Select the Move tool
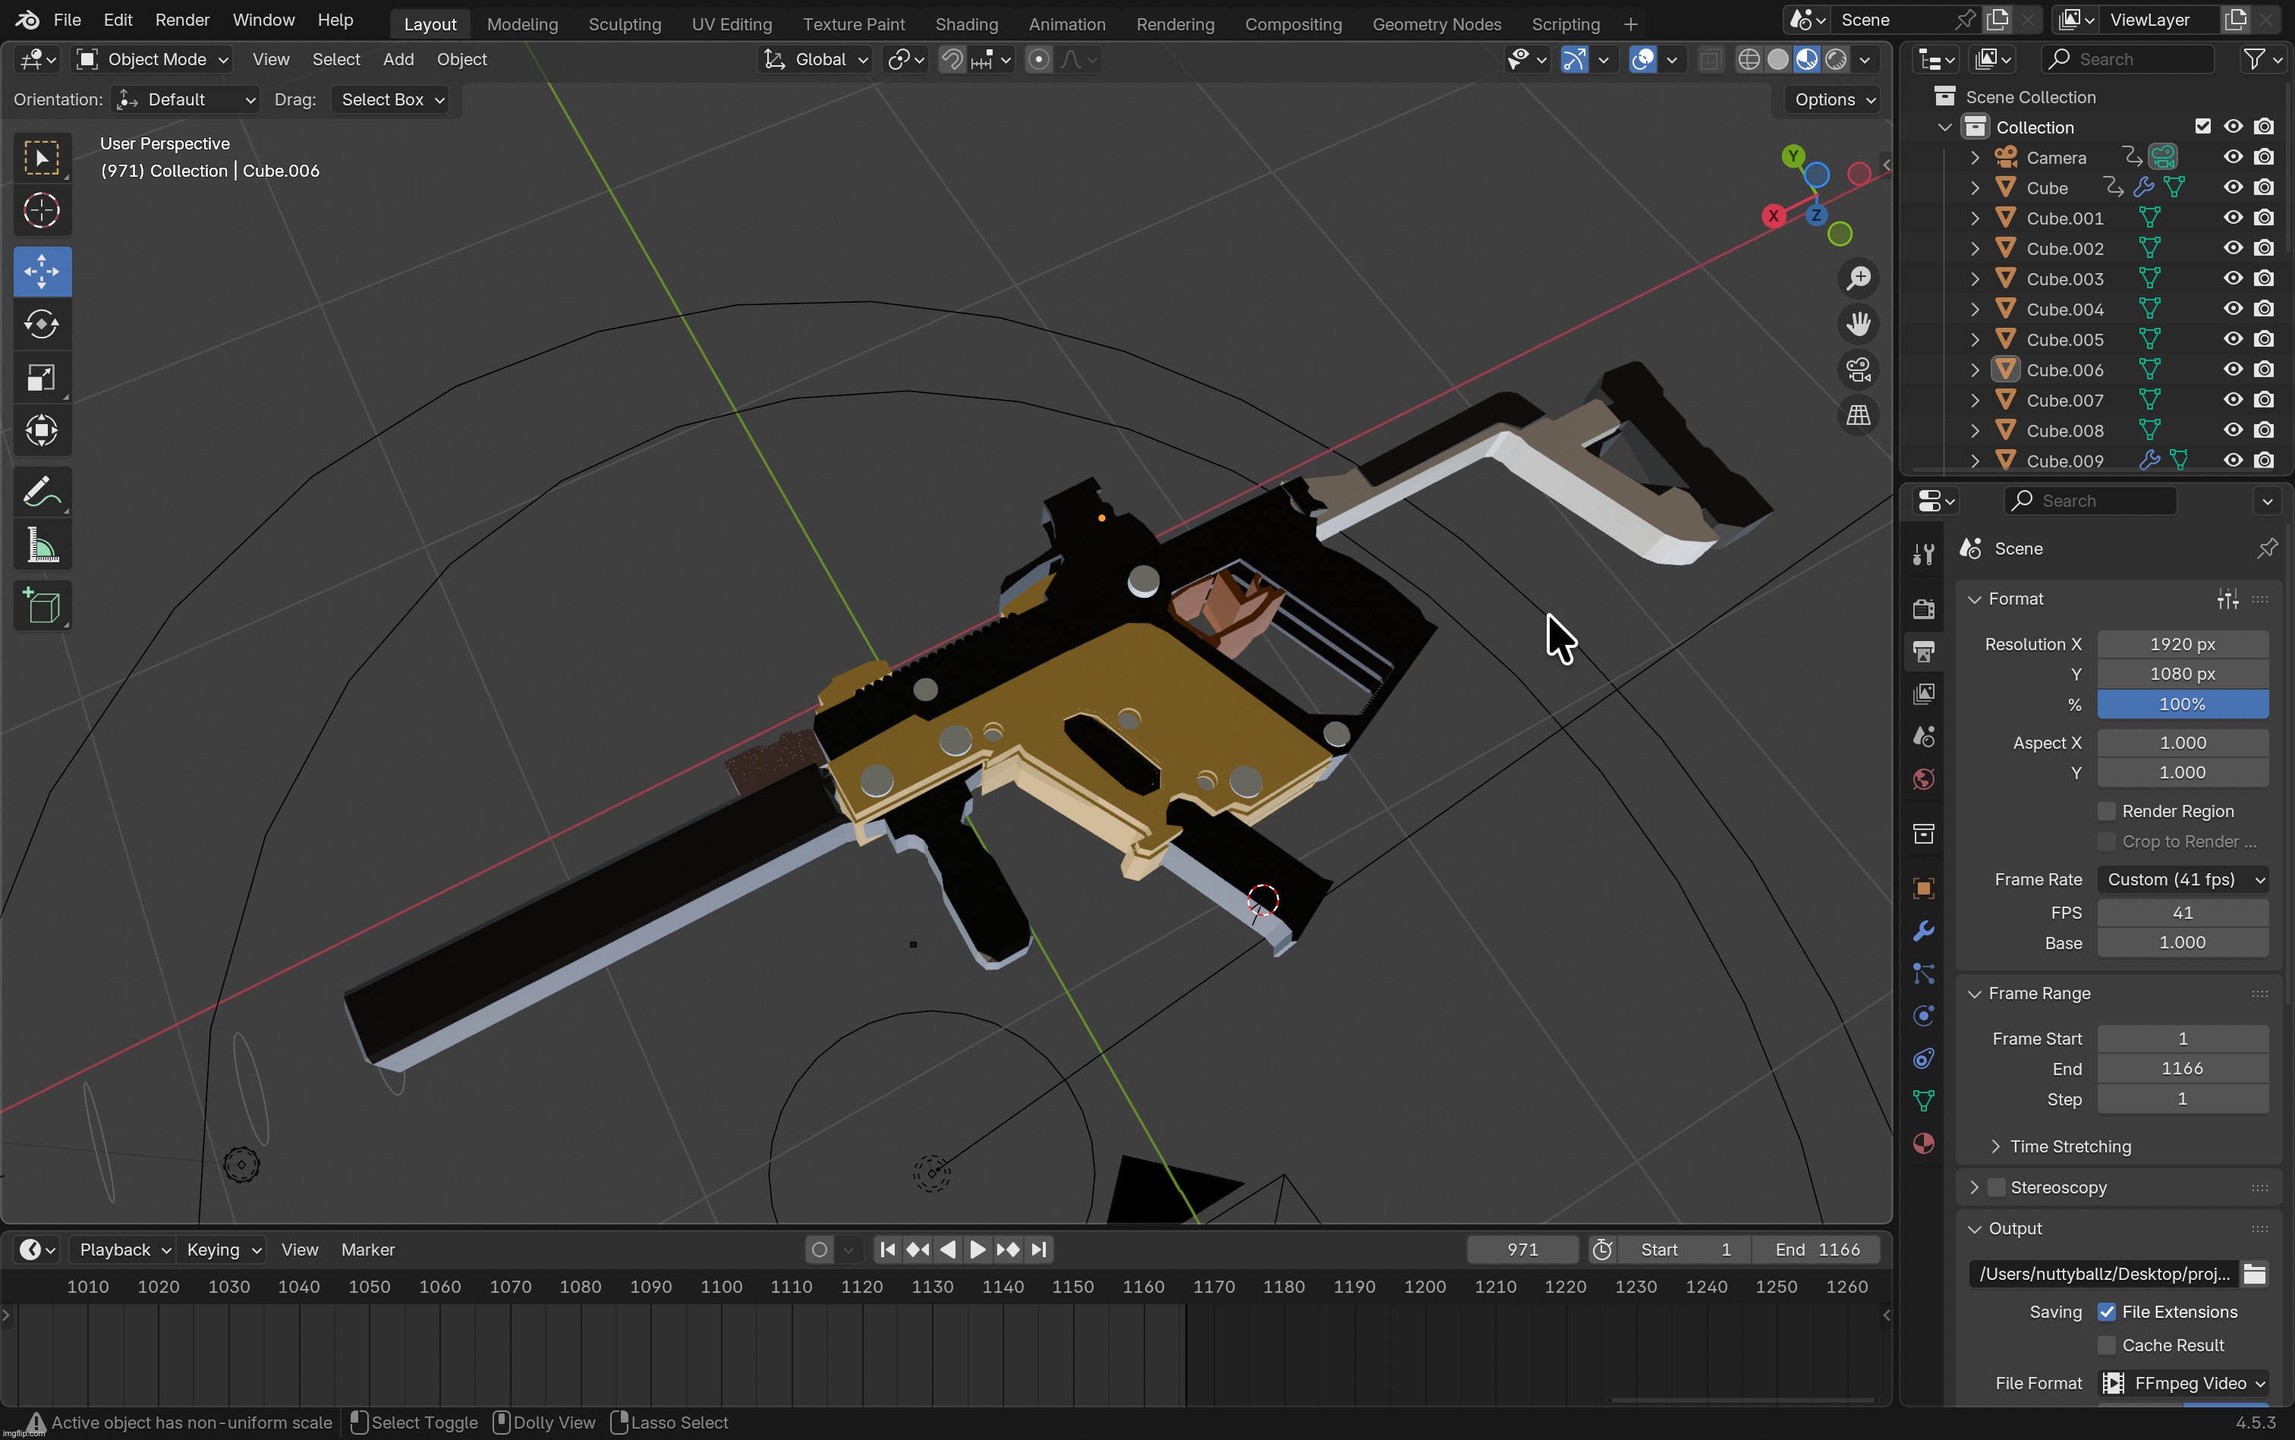This screenshot has height=1440, width=2295. point(42,272)
